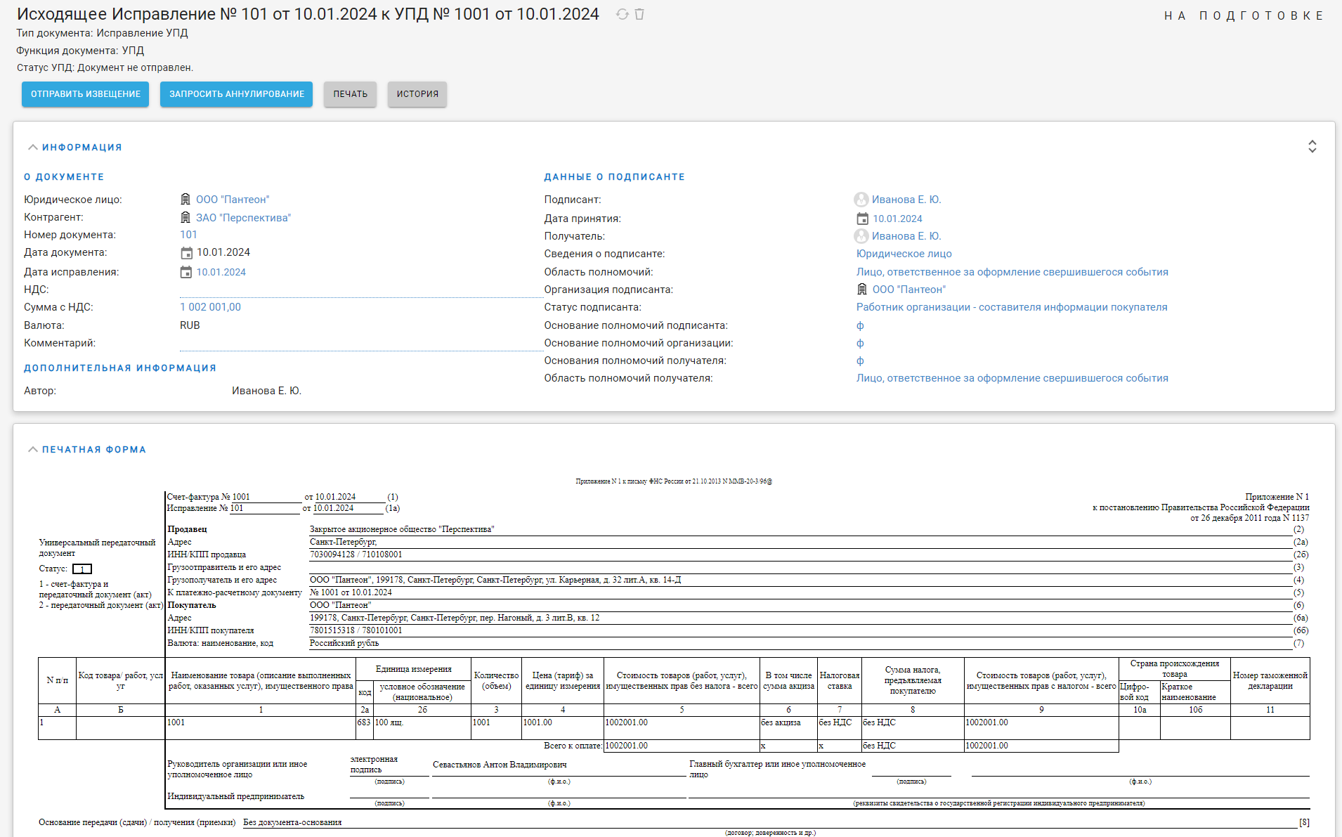This screenshot has width=1342, height=837.
Task: Click avatar icon beside Получатель Иванова Е. Ю.
Action: coord(861,236)
